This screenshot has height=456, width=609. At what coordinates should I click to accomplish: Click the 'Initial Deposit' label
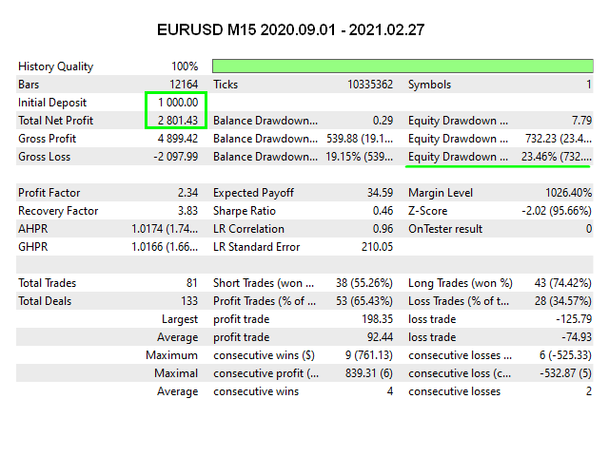point(52,103)
